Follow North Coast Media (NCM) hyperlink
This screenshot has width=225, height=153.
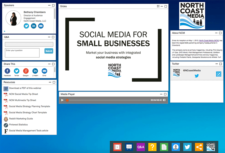pos(209,41)
